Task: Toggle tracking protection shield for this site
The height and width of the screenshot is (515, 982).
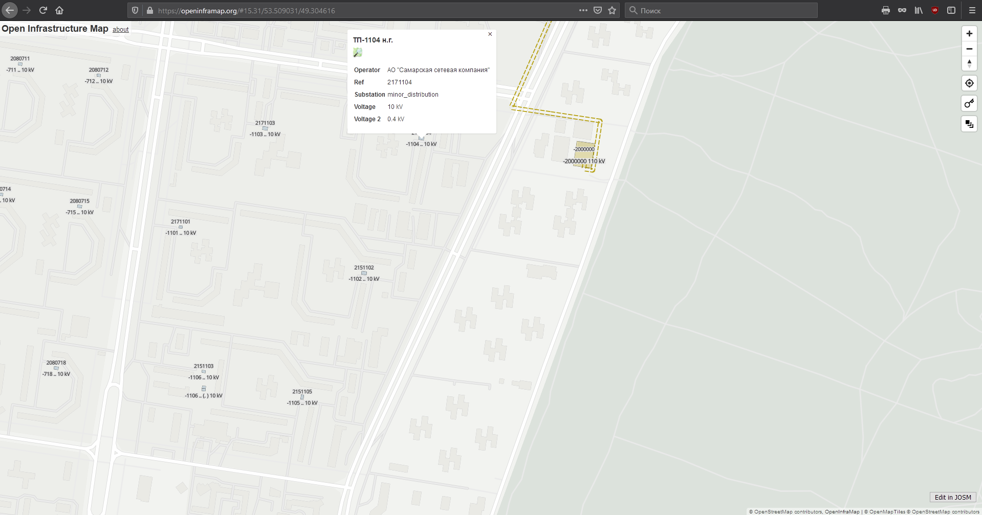Action: coord(134,10)
